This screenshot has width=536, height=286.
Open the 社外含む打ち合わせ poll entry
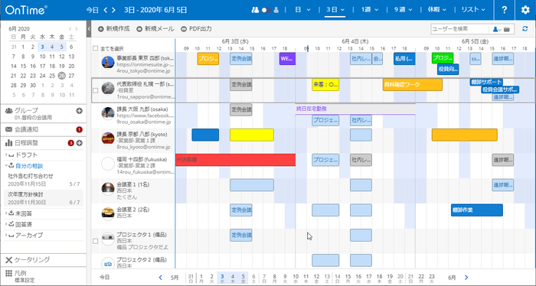tap(44, 180)
